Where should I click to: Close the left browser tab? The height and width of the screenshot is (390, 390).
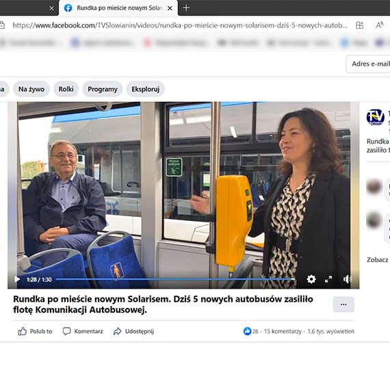51,8
